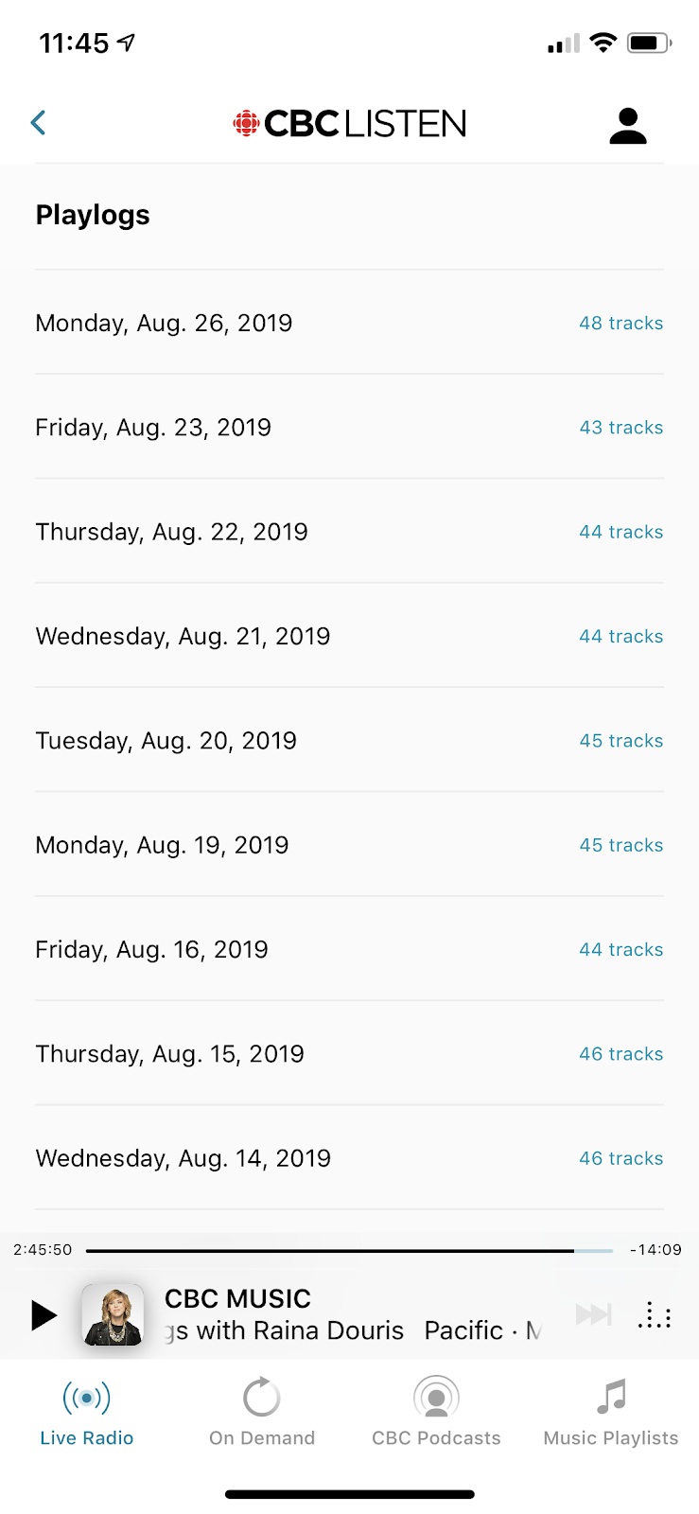Click the CBC Listen logo
699x1514 pixels.
[x=350, y=124]
